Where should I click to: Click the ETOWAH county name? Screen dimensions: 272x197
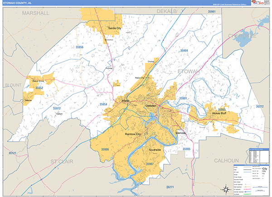(189, 72)
